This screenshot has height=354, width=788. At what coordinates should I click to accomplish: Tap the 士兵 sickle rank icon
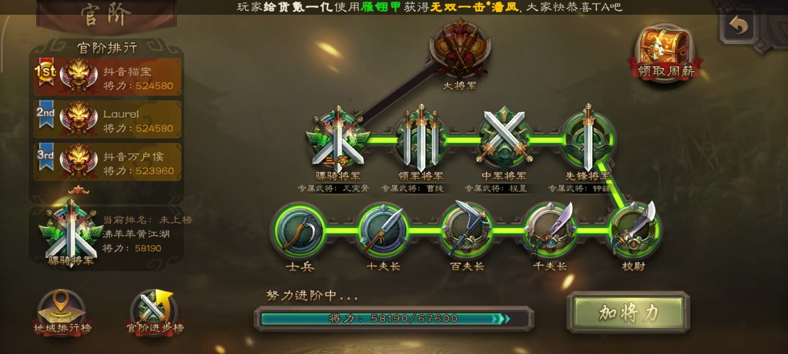[x=300, y=230]
